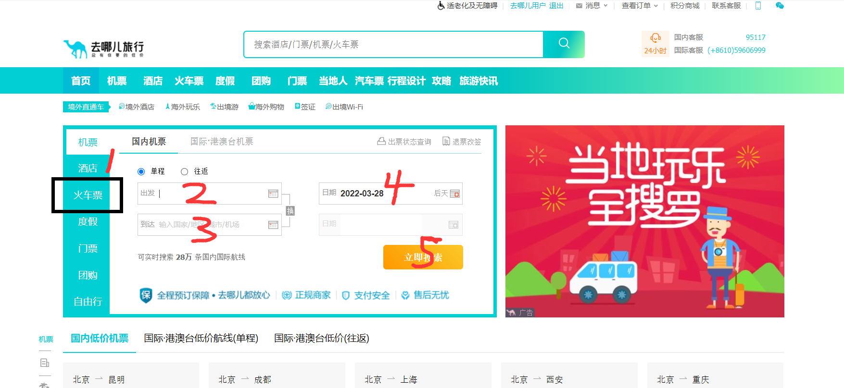Click the 到达 arrival city field
Image resolution: width=844 pixels, height=388 pixels.
tap(210, 225)
